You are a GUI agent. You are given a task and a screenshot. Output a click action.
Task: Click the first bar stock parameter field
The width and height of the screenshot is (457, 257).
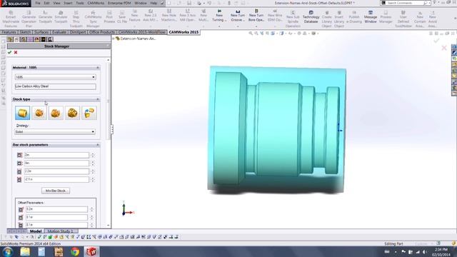point(56,155)
